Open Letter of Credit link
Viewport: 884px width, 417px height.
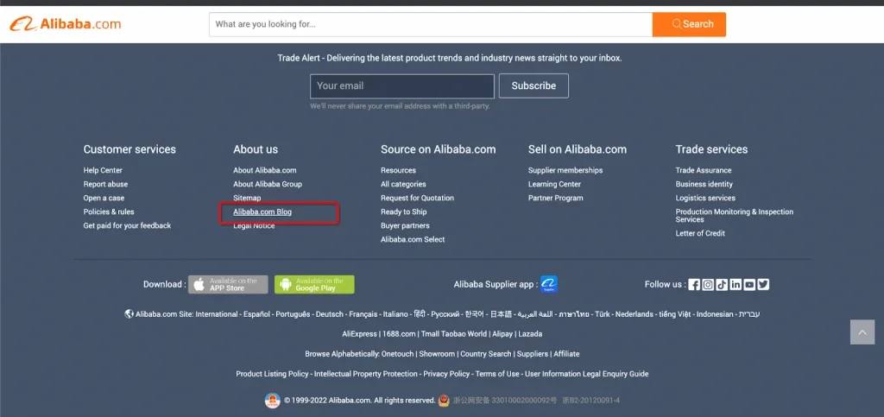pos(700,233)
